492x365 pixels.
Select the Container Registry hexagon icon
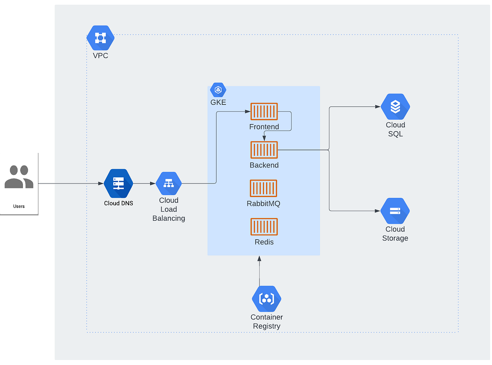coord(266,299)
